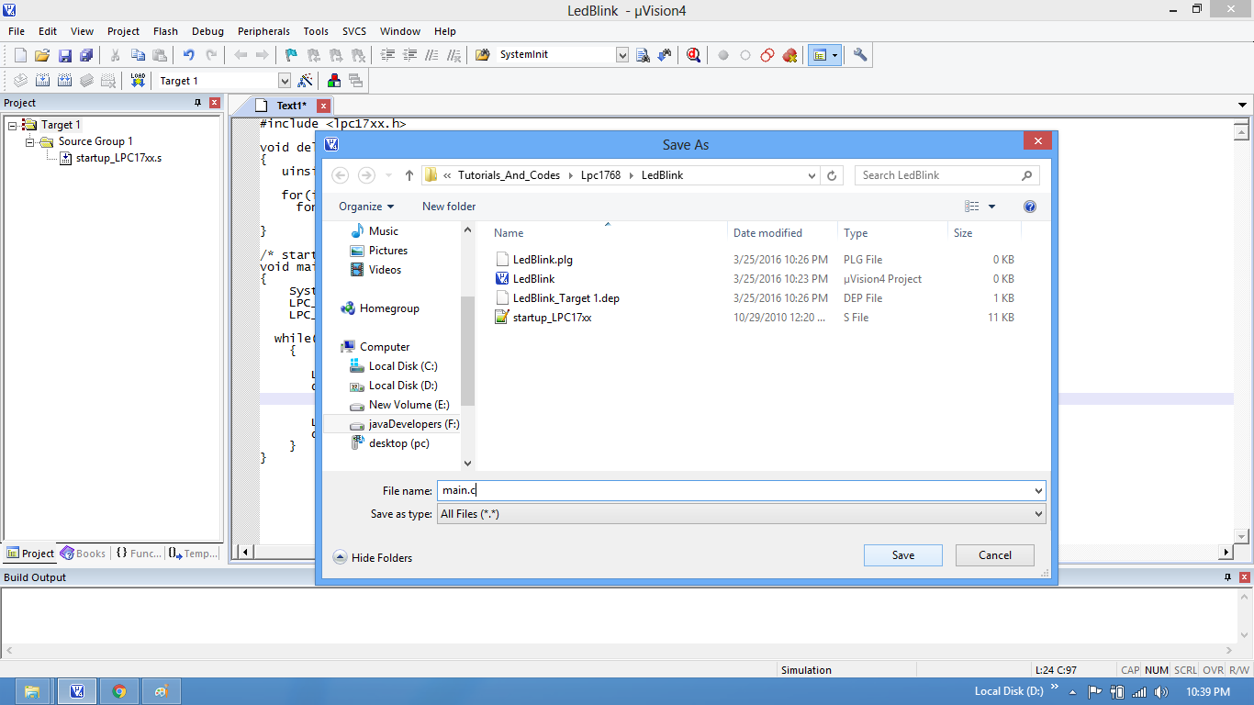Click the LOAD download to flash icon
Image resolution: width=1254 pixels, height=705 pixels.
coord(138,81)
